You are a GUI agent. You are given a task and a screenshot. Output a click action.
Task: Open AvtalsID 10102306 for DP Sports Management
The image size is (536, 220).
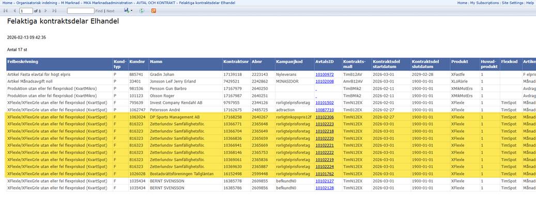tap(325, 117)
